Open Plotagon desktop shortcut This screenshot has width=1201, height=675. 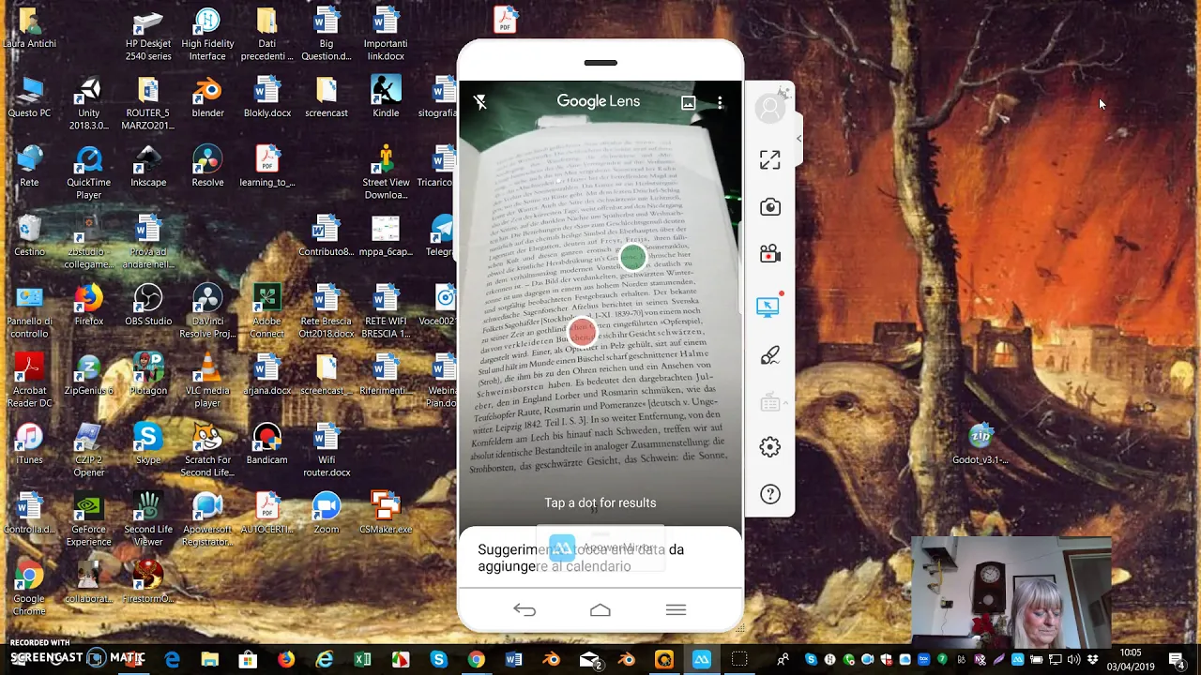pos(148,375)
